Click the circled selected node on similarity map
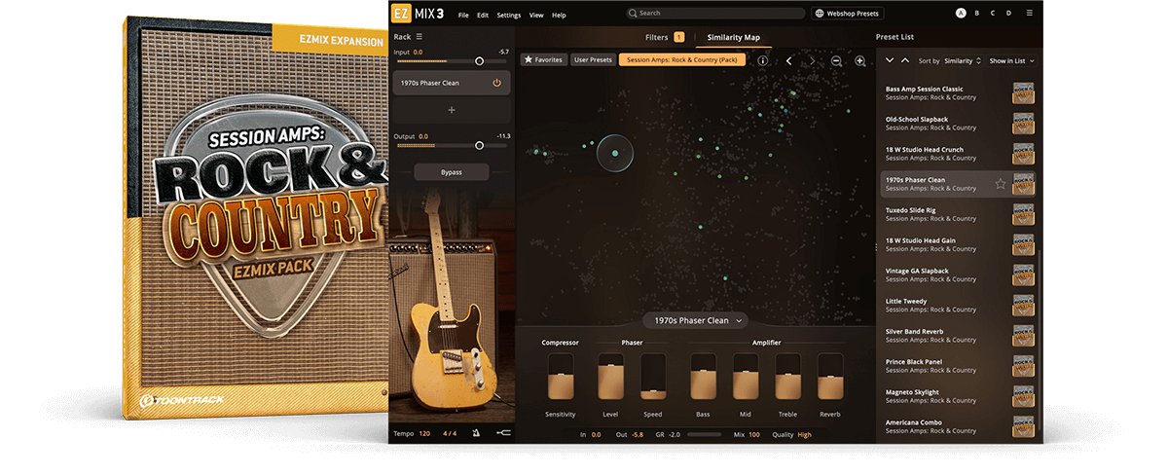 click(x=615, y=152)
